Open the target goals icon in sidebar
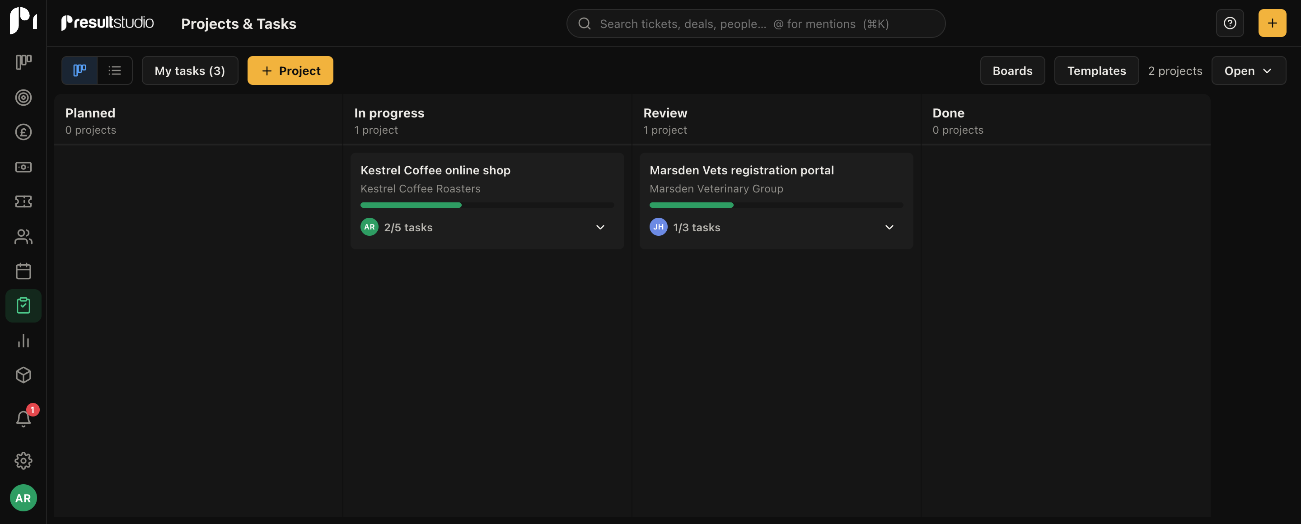 pos(23,98)
